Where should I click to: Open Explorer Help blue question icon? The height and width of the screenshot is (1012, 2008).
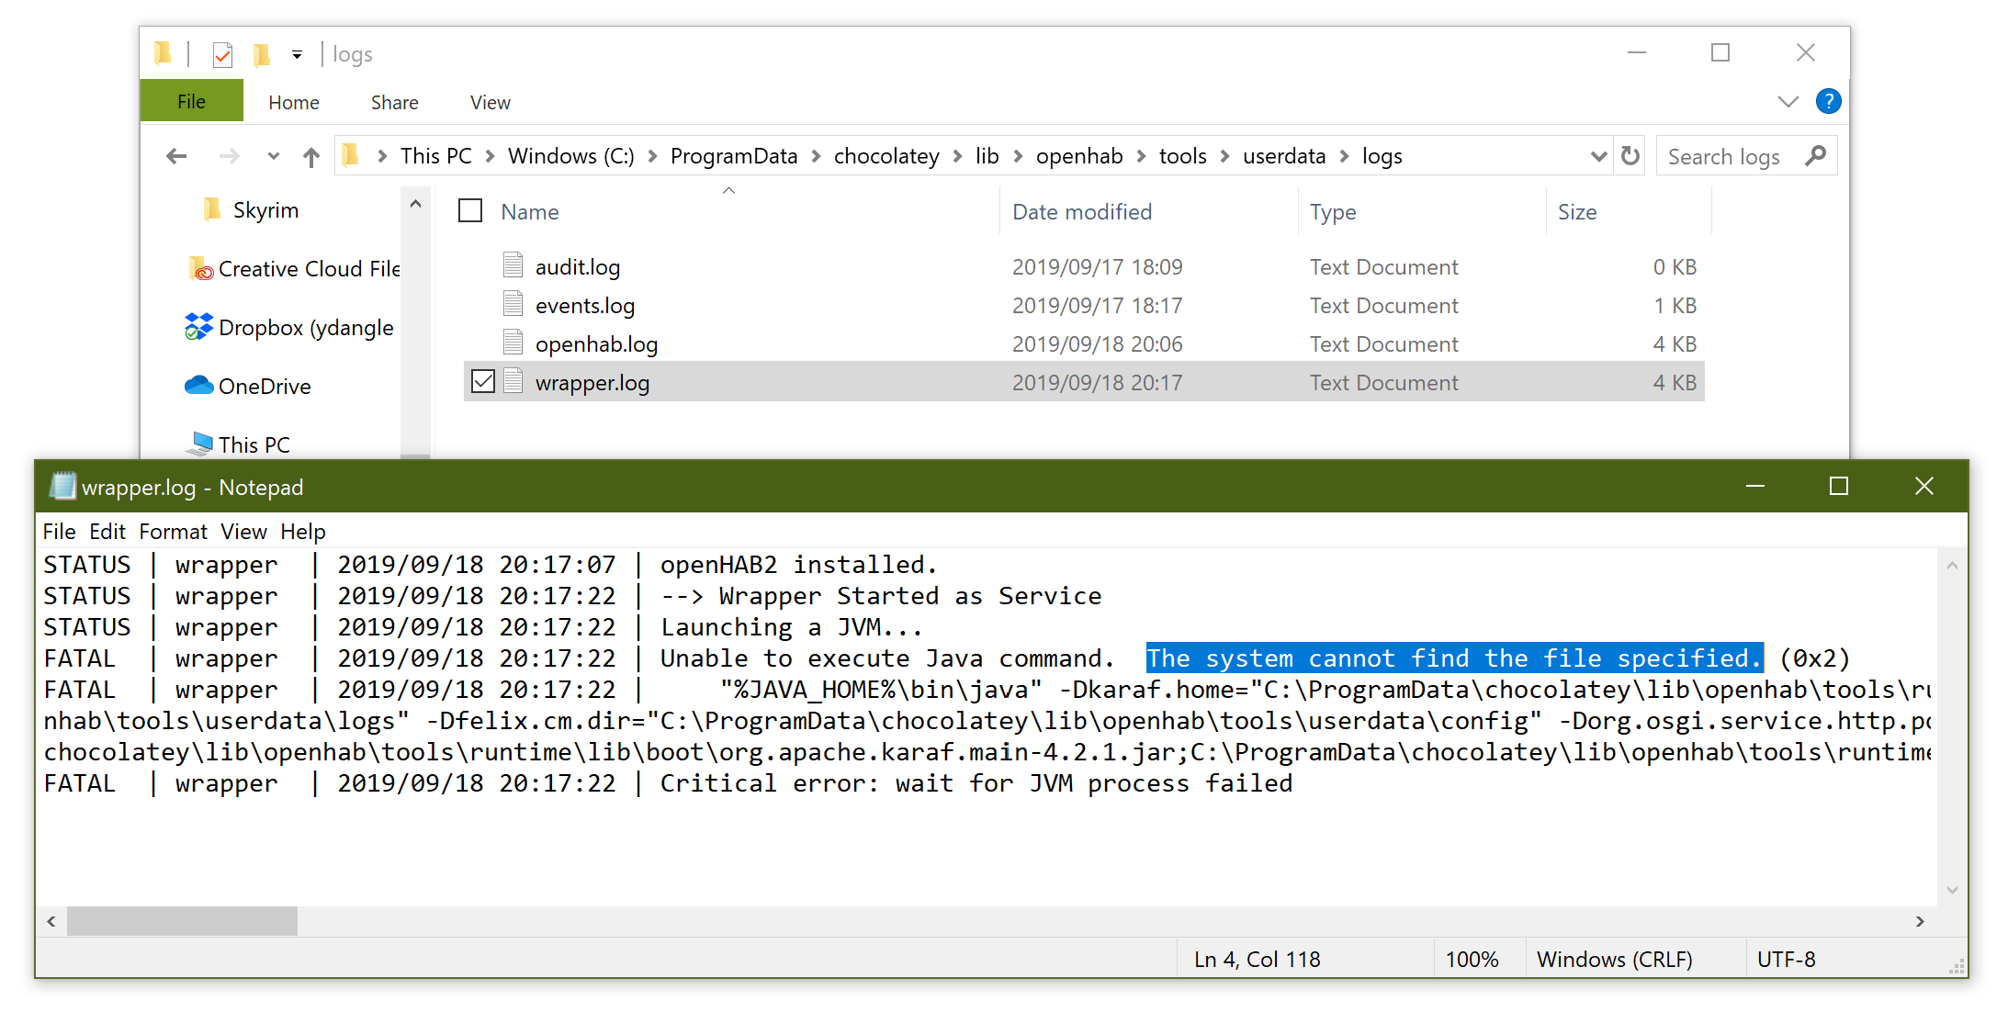click(1828, 101)
